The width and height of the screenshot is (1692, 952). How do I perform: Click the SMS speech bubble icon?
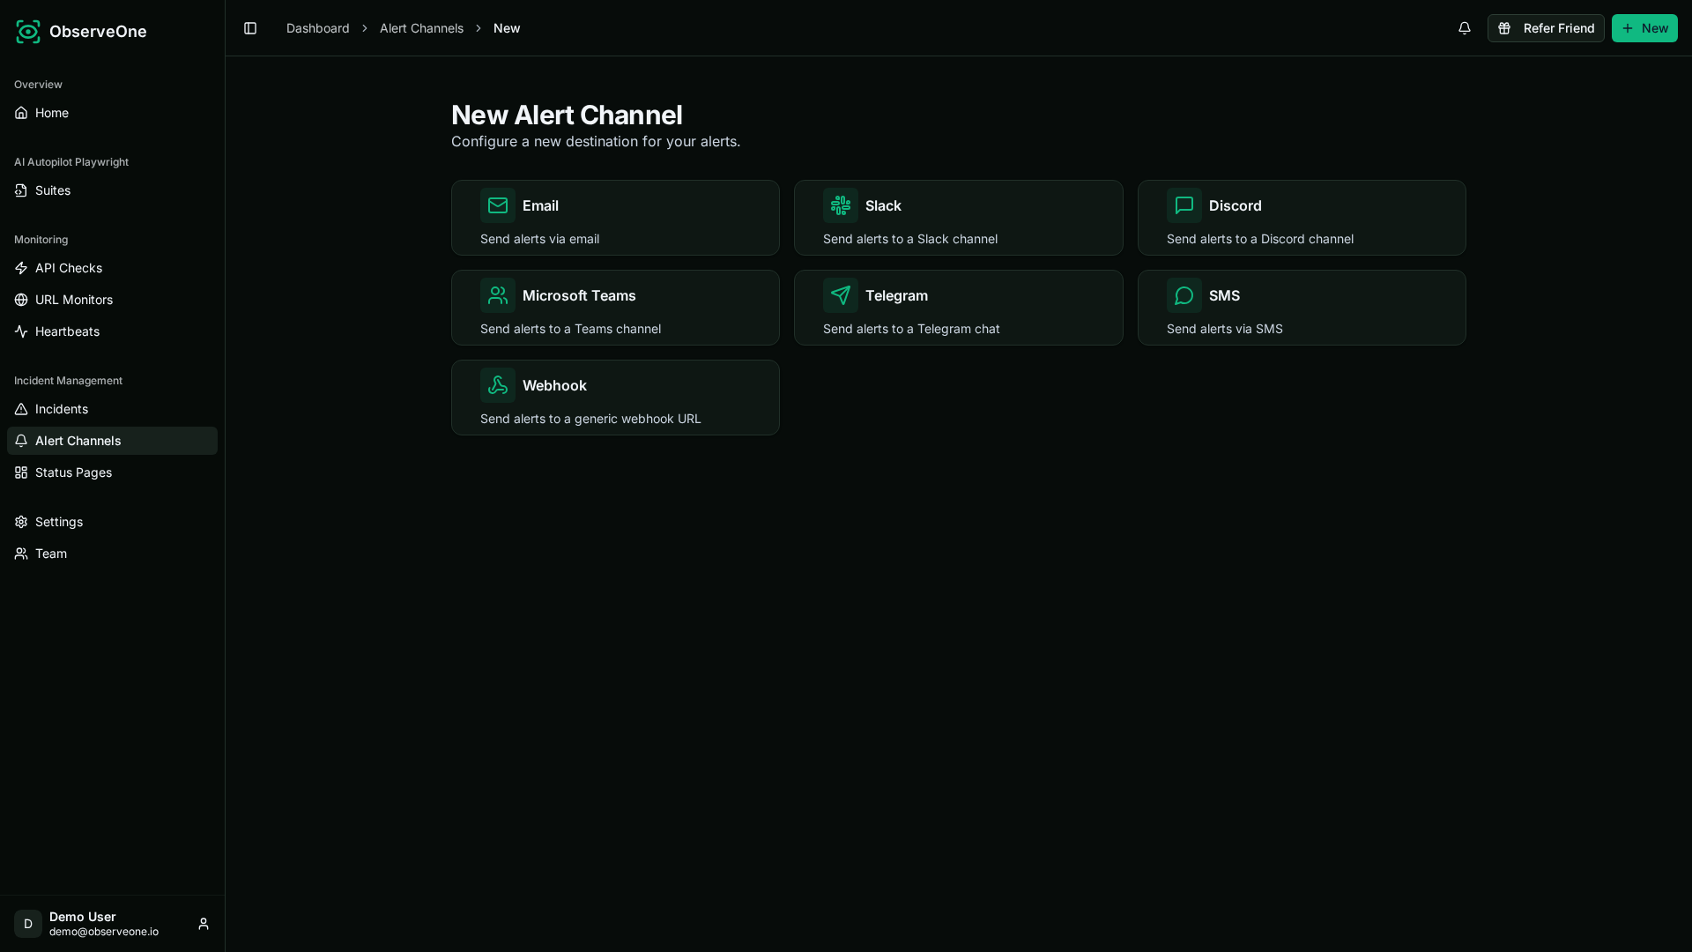[x=1184, y=295]
